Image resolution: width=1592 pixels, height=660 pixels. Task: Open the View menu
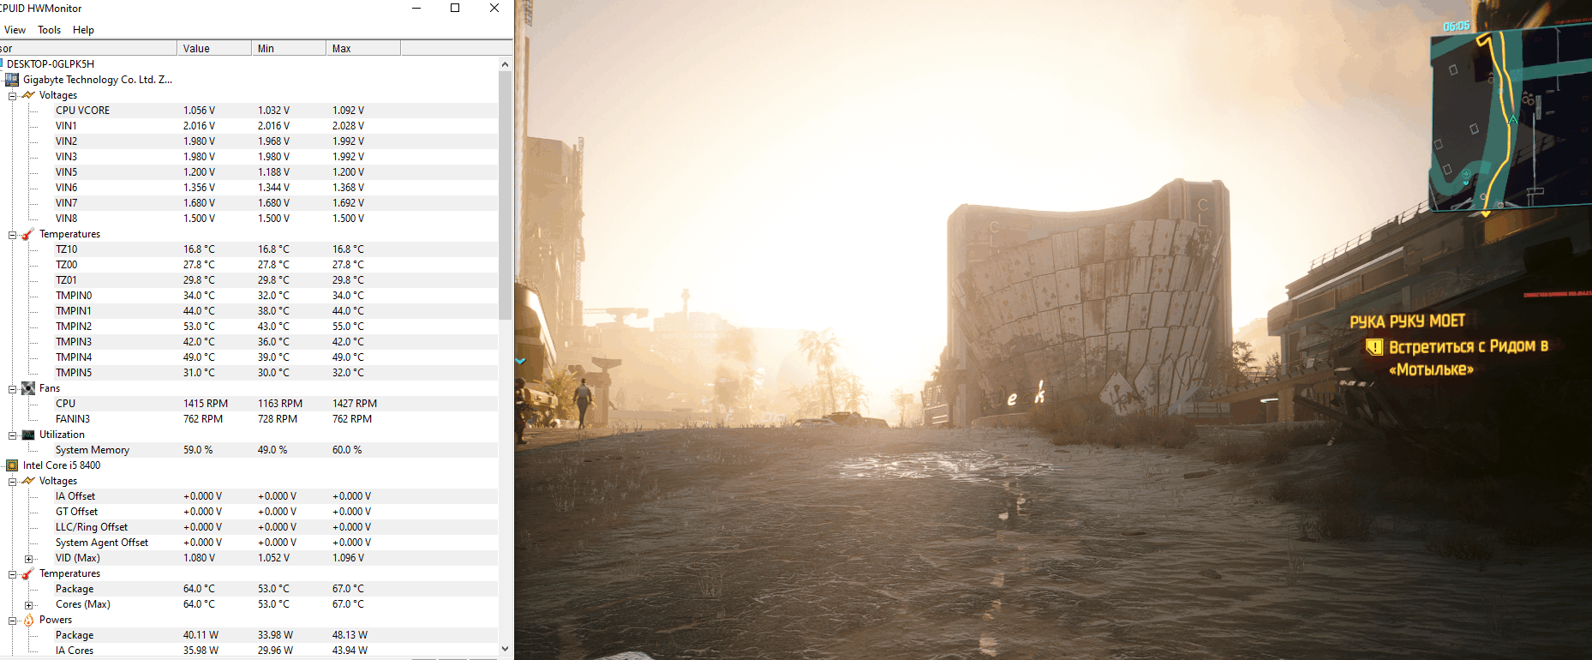(x=15, y=30)
